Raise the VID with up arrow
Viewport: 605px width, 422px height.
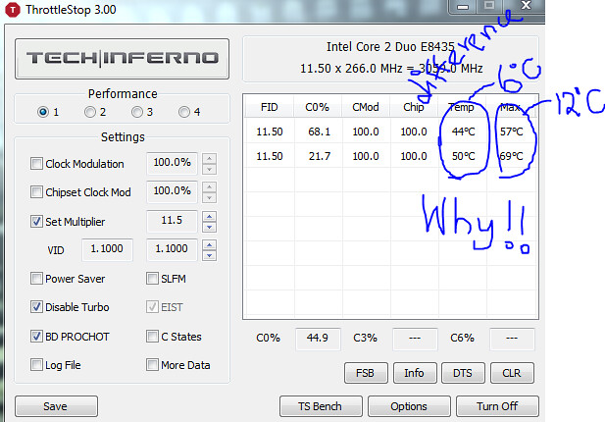[x=209, y=244]
